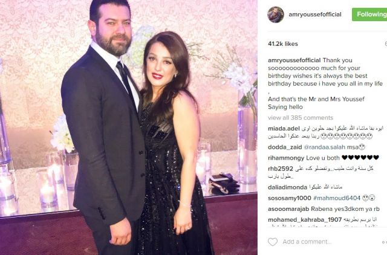Open amryoussefofficial username in header
The height and width of the screenshot is (255, 387).
pos(315,15)
